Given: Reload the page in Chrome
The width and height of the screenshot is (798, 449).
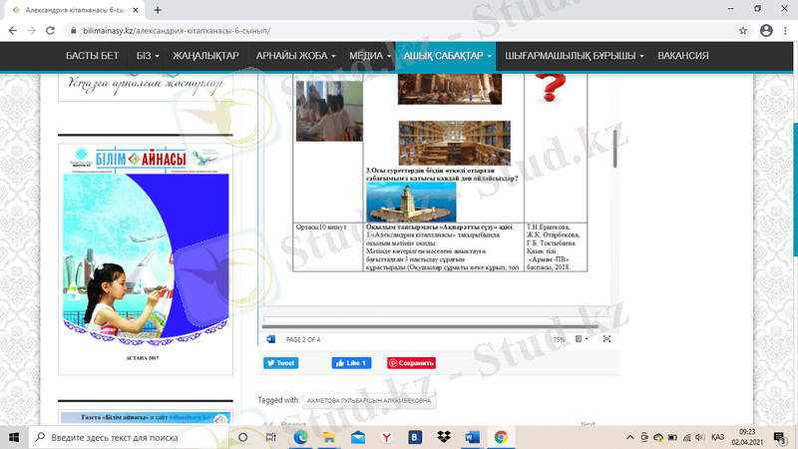Looking at the screenshot, I should (54, 31).
